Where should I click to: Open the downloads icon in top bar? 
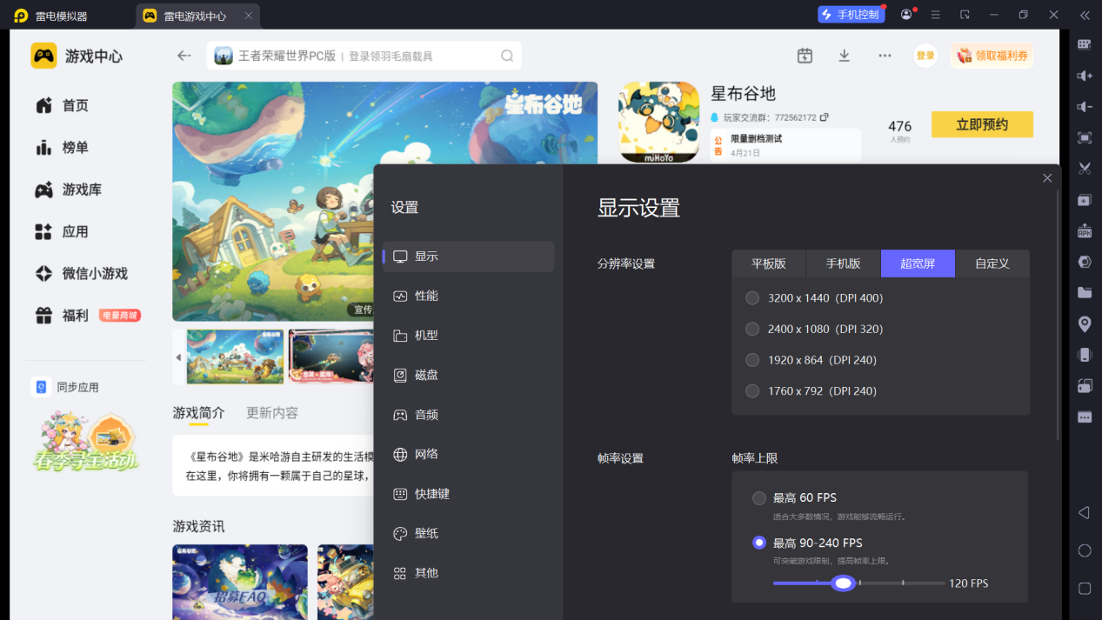tap(844, 56)
